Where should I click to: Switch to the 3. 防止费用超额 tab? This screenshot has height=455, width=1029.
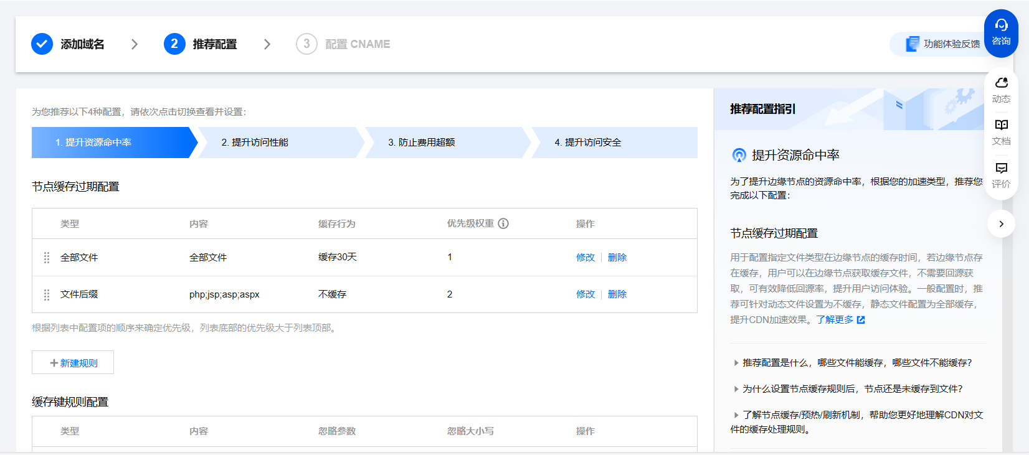[421, 143]
